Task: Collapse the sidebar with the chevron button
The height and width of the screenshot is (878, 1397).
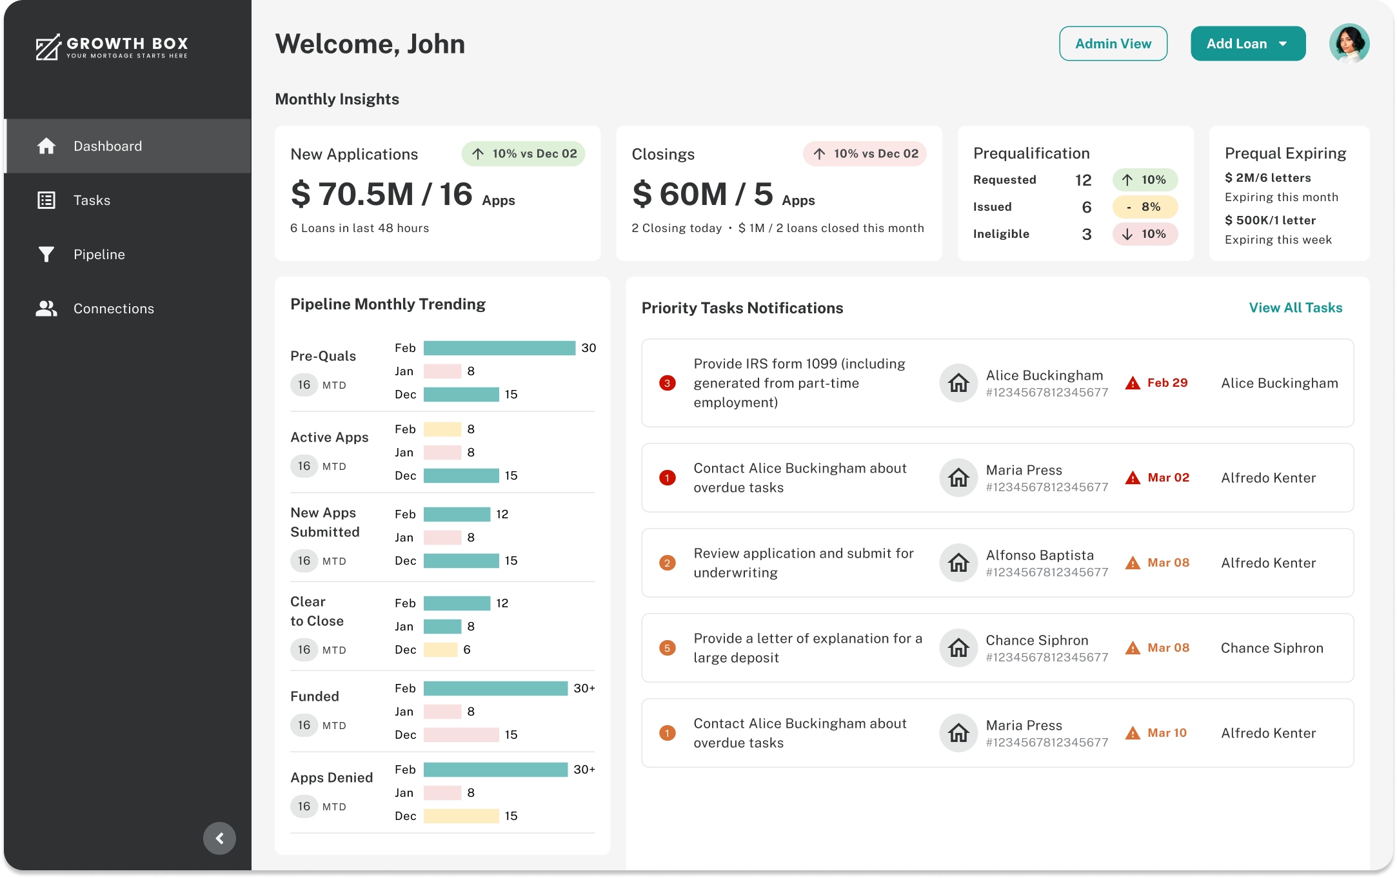Action: [219, 838]
